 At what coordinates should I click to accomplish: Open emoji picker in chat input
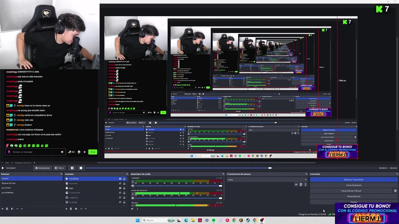pos(62,152)
